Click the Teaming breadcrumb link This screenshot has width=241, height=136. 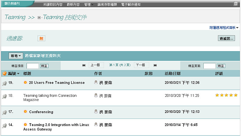click(15, 17)
